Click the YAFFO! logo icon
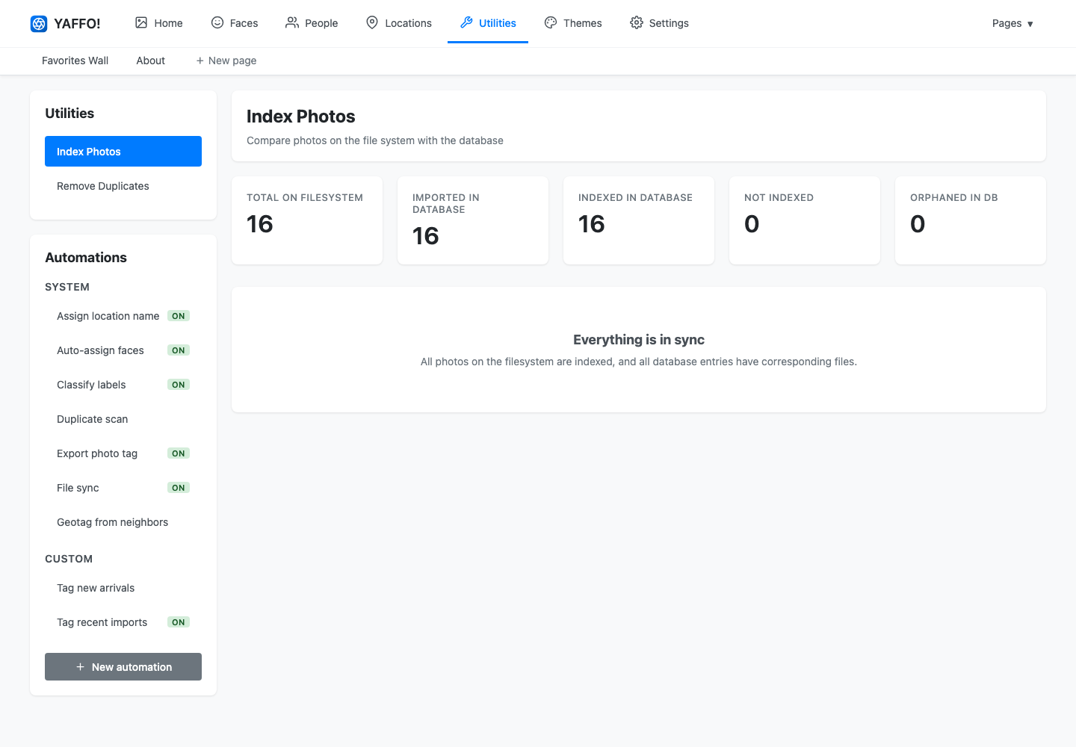This screenshot has height=747, width=1076. (39, 24)
